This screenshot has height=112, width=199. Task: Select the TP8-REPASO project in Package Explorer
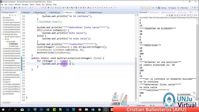point(9,94)
